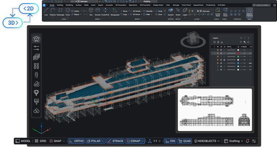
Task: Click the Fillet command
Action: [147, 14]
